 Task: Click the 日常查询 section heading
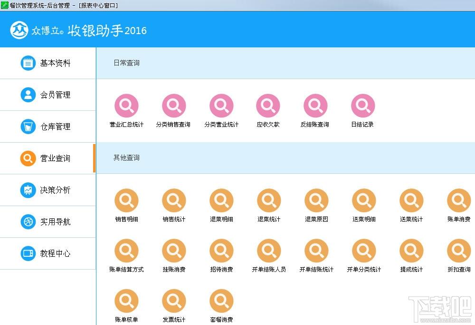click(126, 63)
